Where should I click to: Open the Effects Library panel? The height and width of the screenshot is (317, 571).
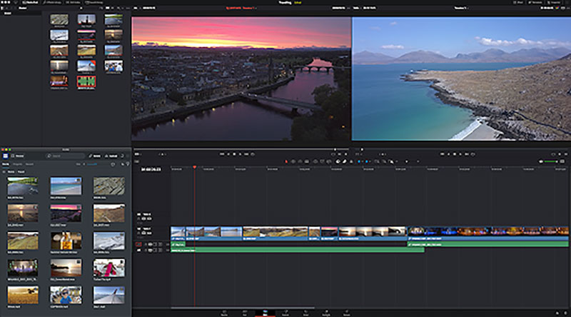pyautogui.click(x=51, y=4)
